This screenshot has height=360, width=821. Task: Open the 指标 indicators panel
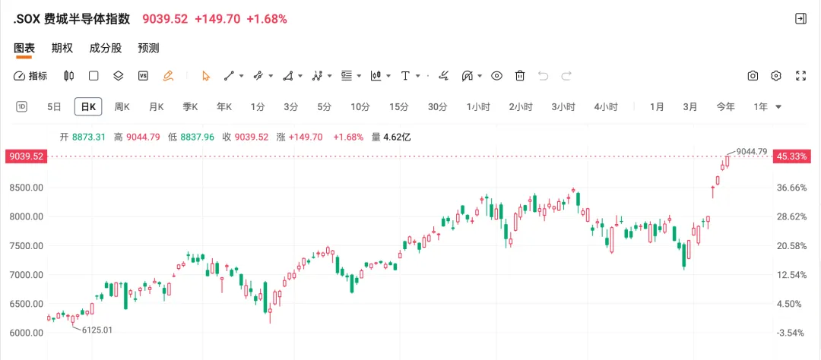tap(30, 76)
